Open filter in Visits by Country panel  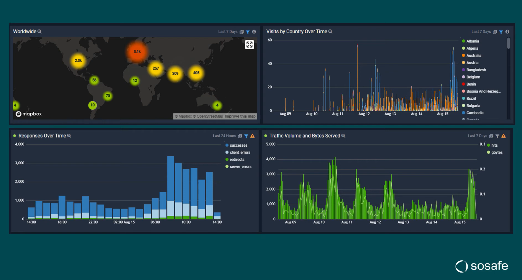click(501, 32)
